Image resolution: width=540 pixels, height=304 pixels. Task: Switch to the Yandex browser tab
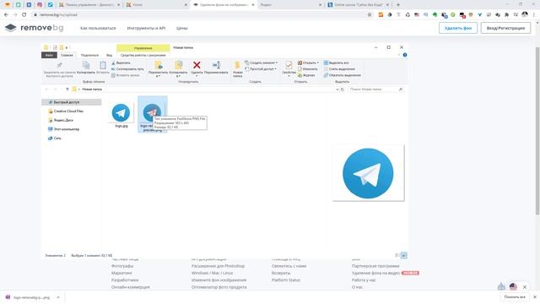(x=290, y=5)
